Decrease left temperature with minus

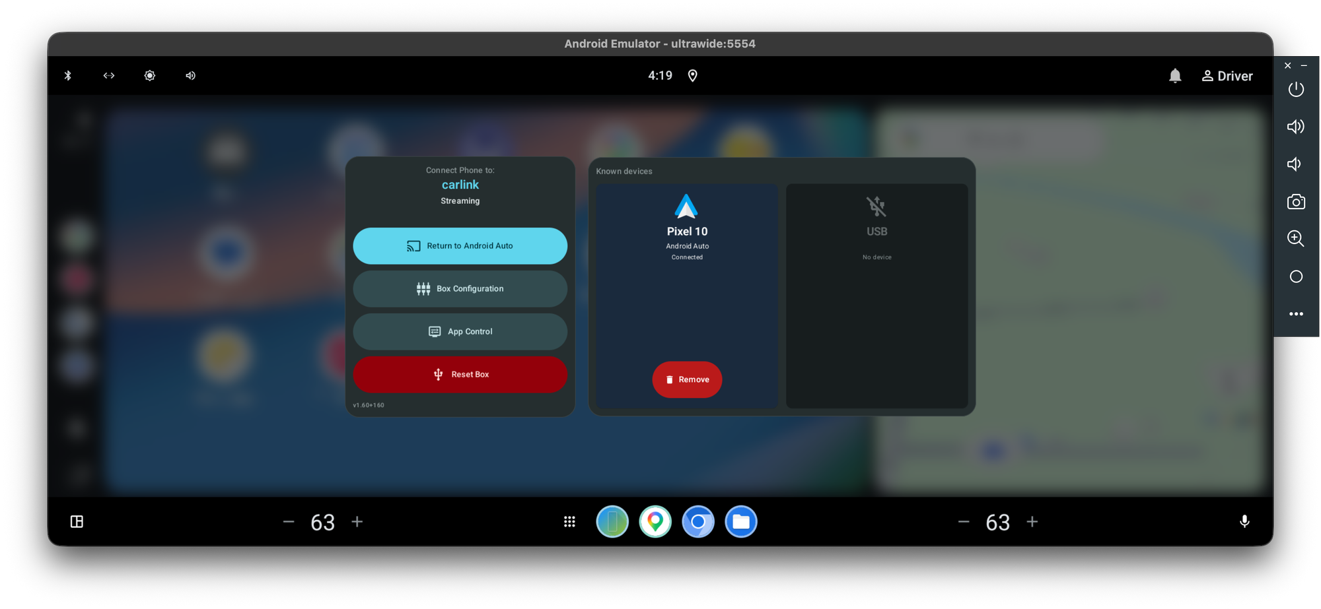point(289,522)
